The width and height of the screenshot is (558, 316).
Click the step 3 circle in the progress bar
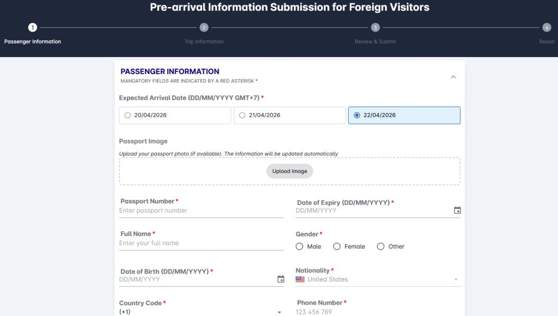tap(375, 27)
